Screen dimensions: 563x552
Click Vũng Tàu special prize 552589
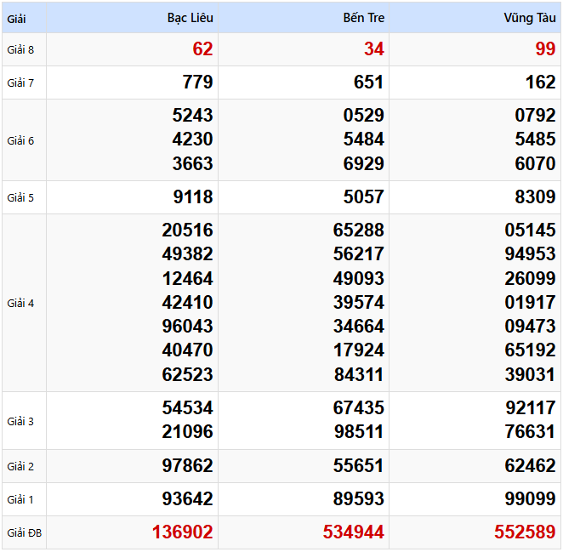[525, 532]
